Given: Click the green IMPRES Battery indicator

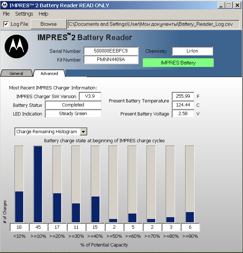Looking at the screenshot, I should pos(178,63).
